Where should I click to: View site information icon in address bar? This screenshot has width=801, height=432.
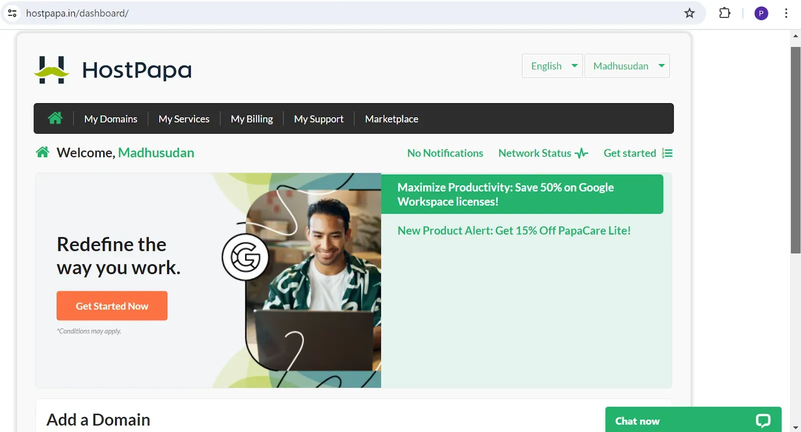pyautogui.click(x=13, y=13)
